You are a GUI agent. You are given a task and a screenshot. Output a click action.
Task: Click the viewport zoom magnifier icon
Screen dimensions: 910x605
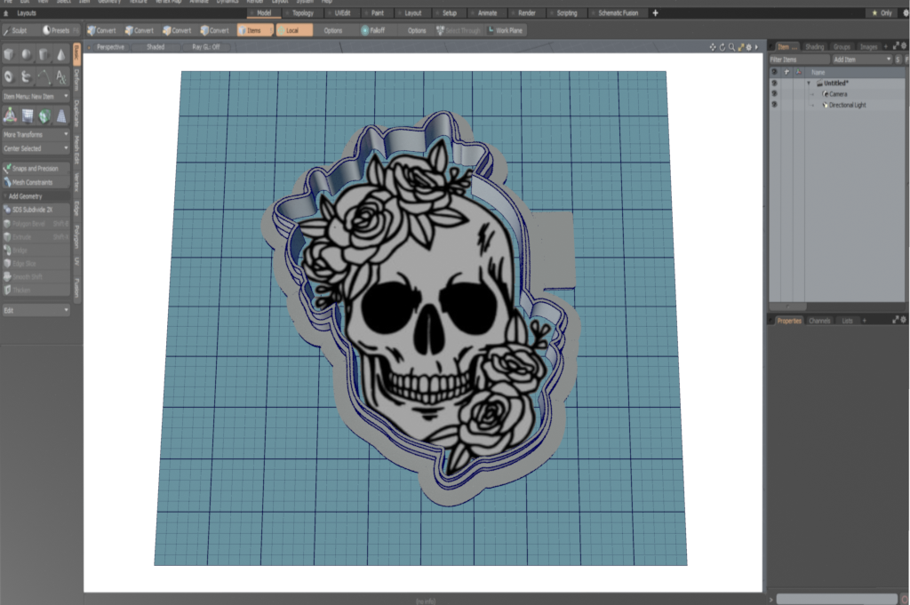click(x=732, y=47)
